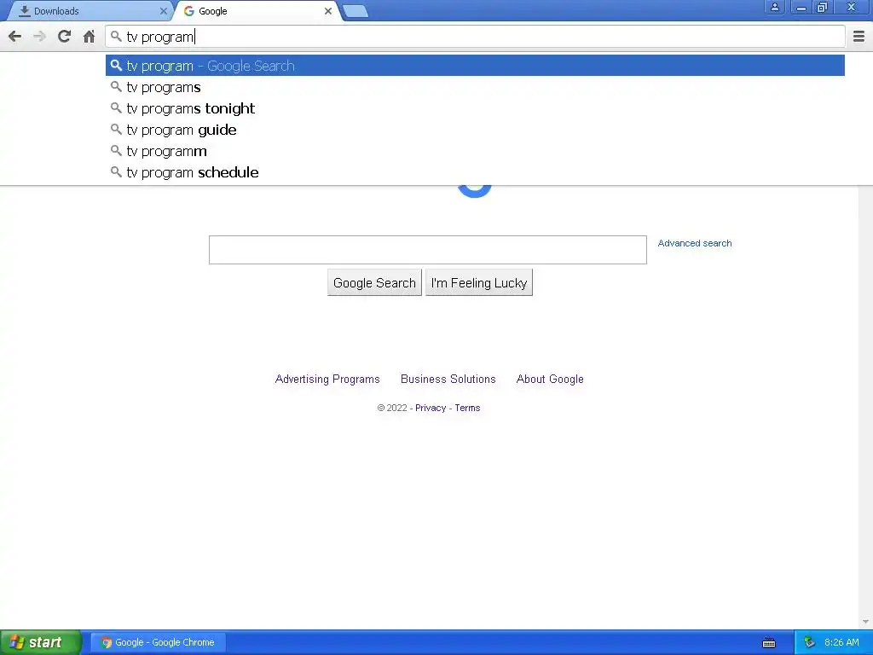Viewport: 873px width, 655px height.
Task: Open the Windows start menu
Action: (x=40, y=642)
